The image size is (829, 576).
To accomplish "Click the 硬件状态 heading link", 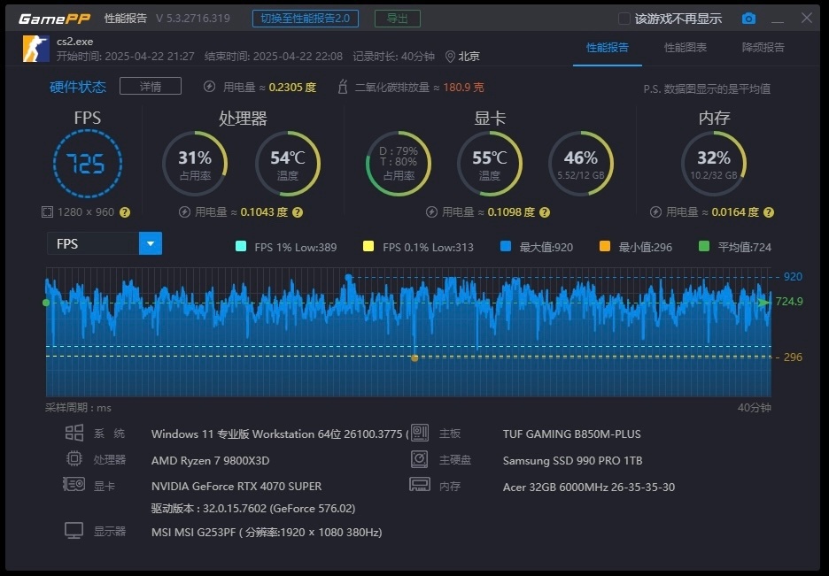I will click(78, 87).
